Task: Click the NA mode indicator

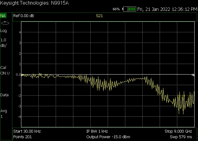Action: tap(3, 16)
